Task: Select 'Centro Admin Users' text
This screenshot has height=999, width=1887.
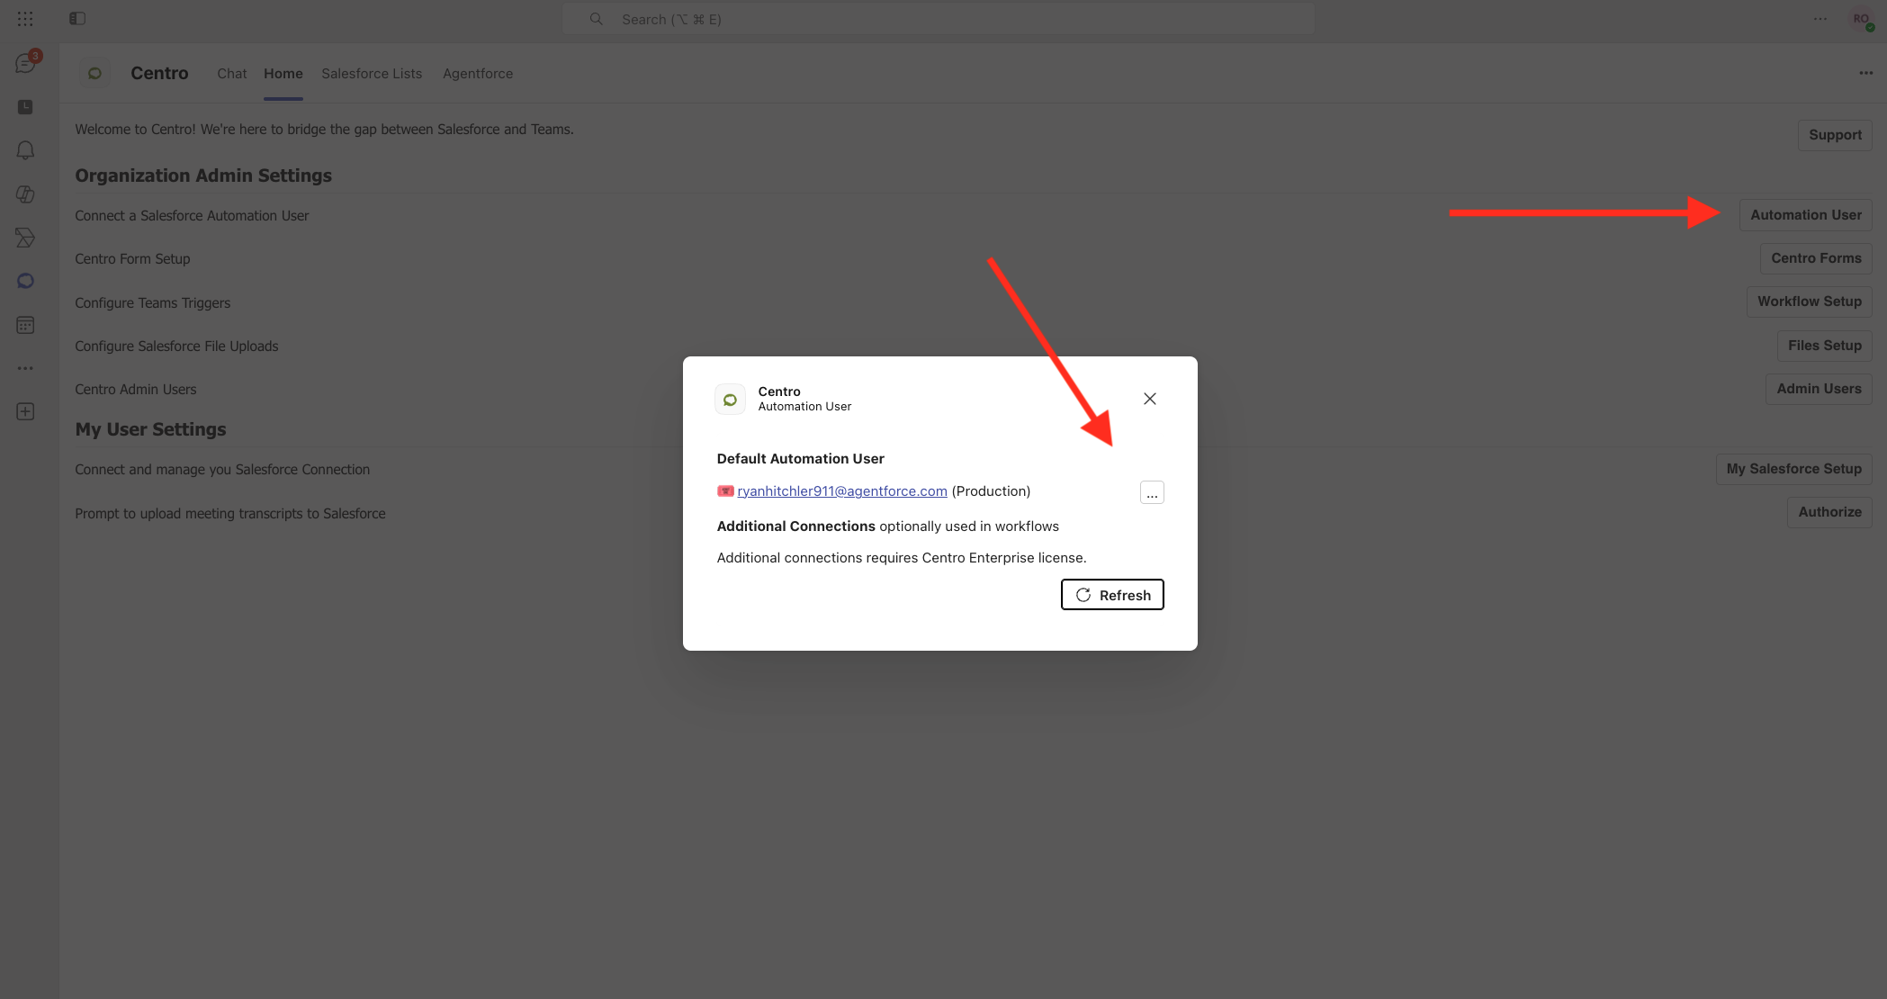Action: [136, 390]
